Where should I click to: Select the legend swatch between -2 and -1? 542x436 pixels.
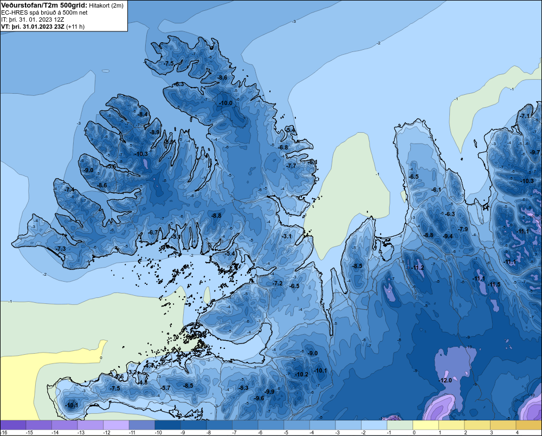tap(374, 425)
